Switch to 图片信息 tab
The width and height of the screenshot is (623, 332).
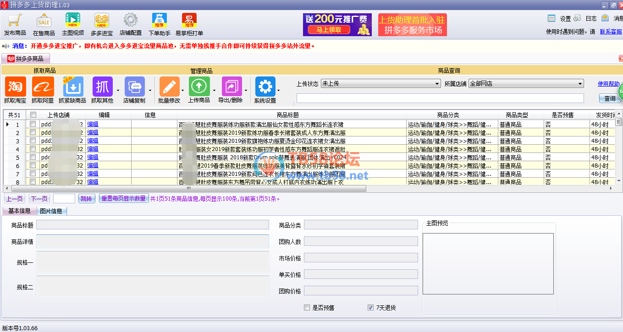coord(51,211)
